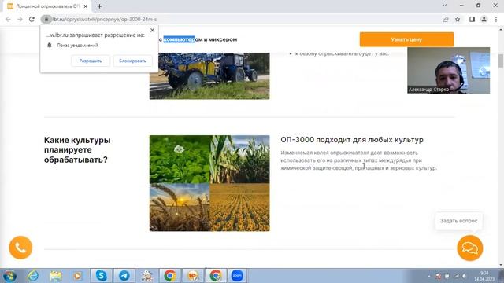504x283 pixels.
Task: Open a new browser tab
Action: [99, 6]
